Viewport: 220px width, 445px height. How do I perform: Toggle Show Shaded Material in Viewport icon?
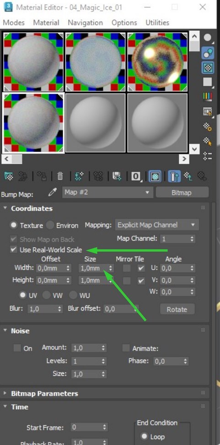pyautogui.click(x=155, y=176)
